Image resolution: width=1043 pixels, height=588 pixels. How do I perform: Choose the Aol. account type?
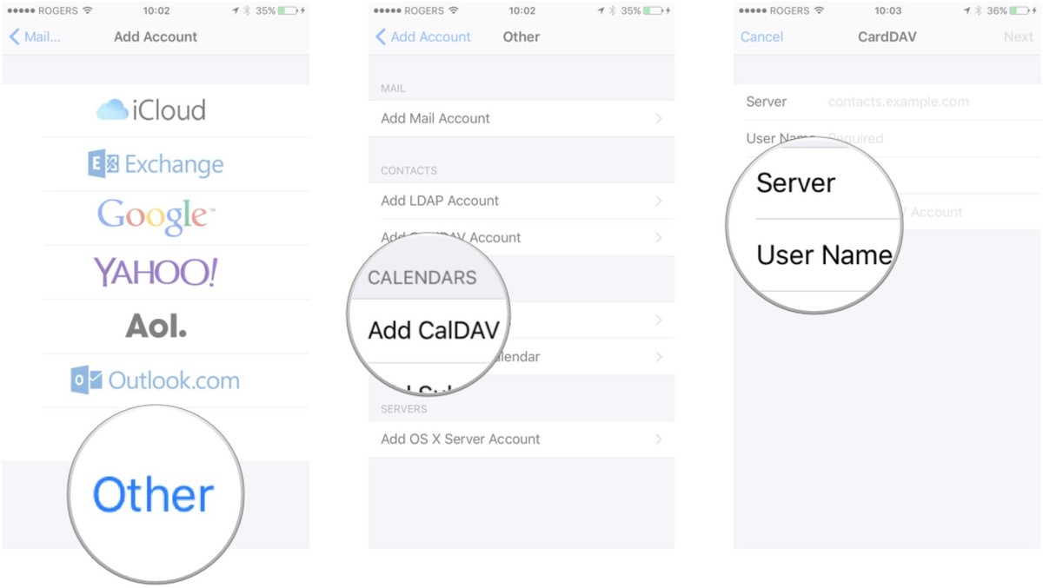155,327
